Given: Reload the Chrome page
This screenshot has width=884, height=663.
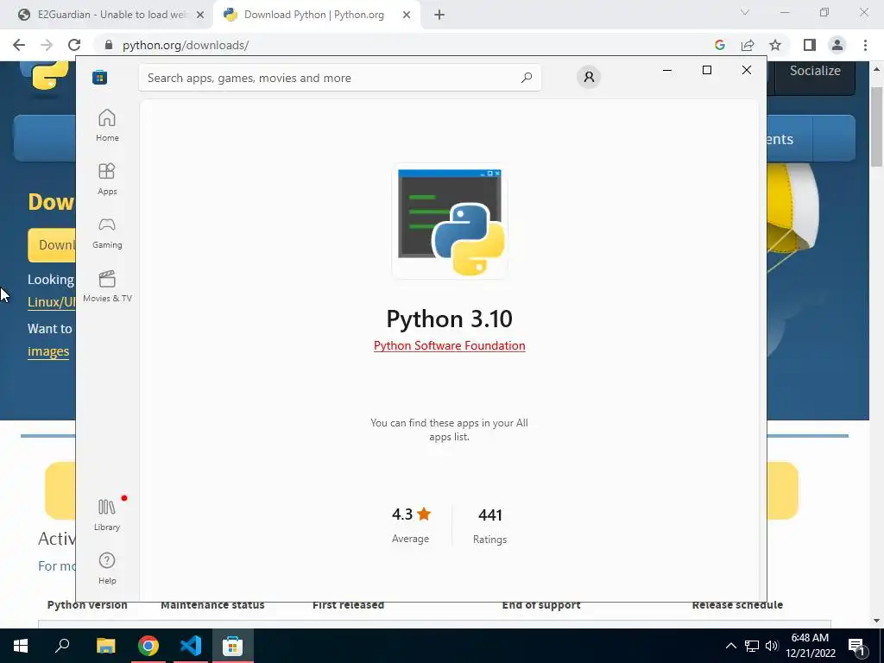Looking at the screenshot, I should (x=74, y=45).
